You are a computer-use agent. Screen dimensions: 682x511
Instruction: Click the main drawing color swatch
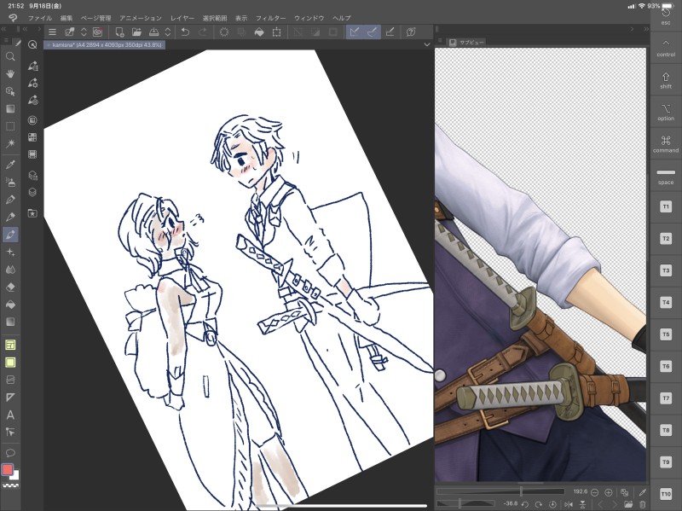[7, 470]
